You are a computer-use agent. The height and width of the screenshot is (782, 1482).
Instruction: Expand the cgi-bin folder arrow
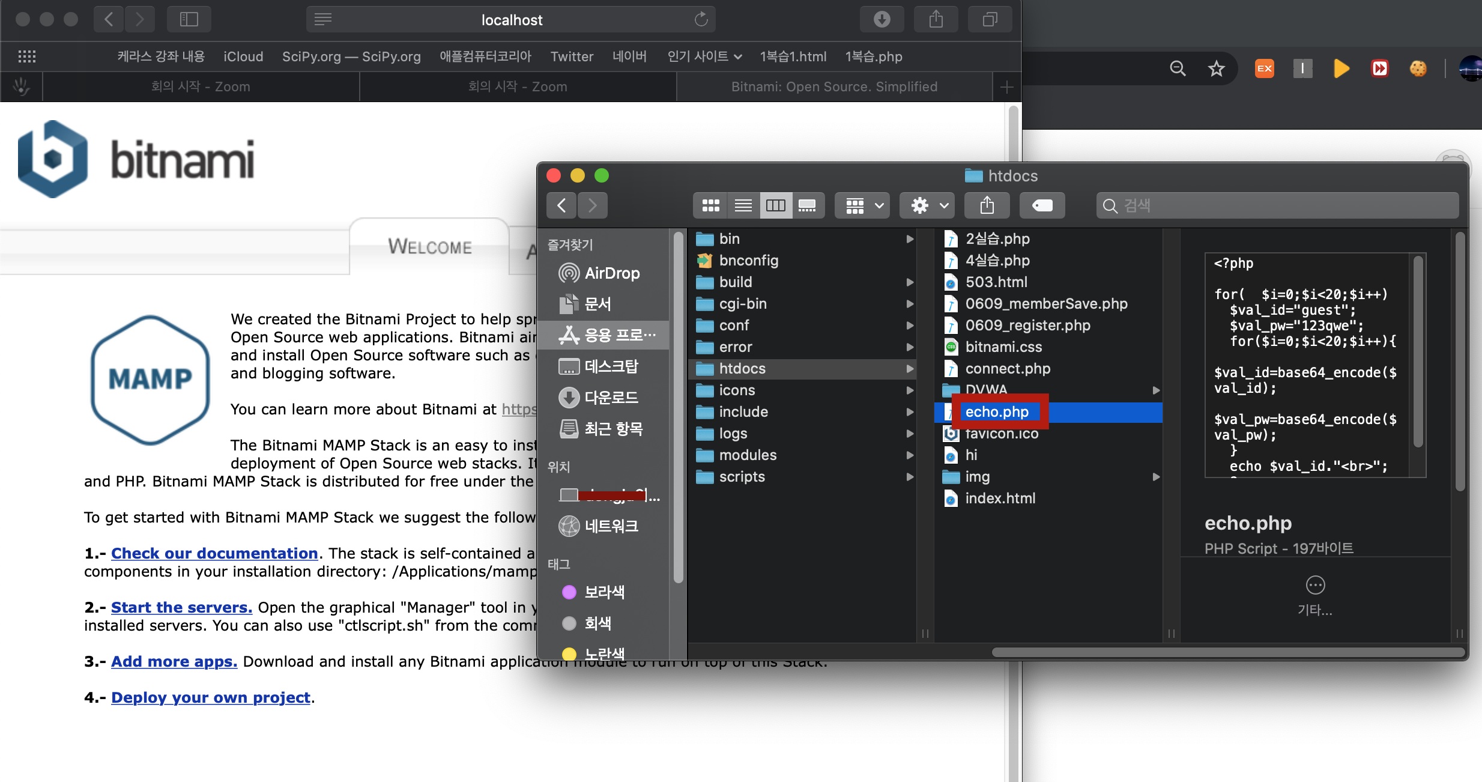tap(910, 304)
